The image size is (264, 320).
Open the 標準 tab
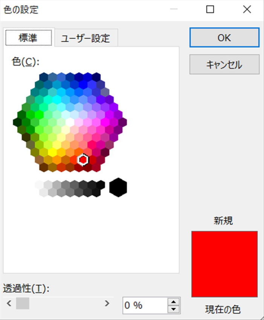point(29,37)
